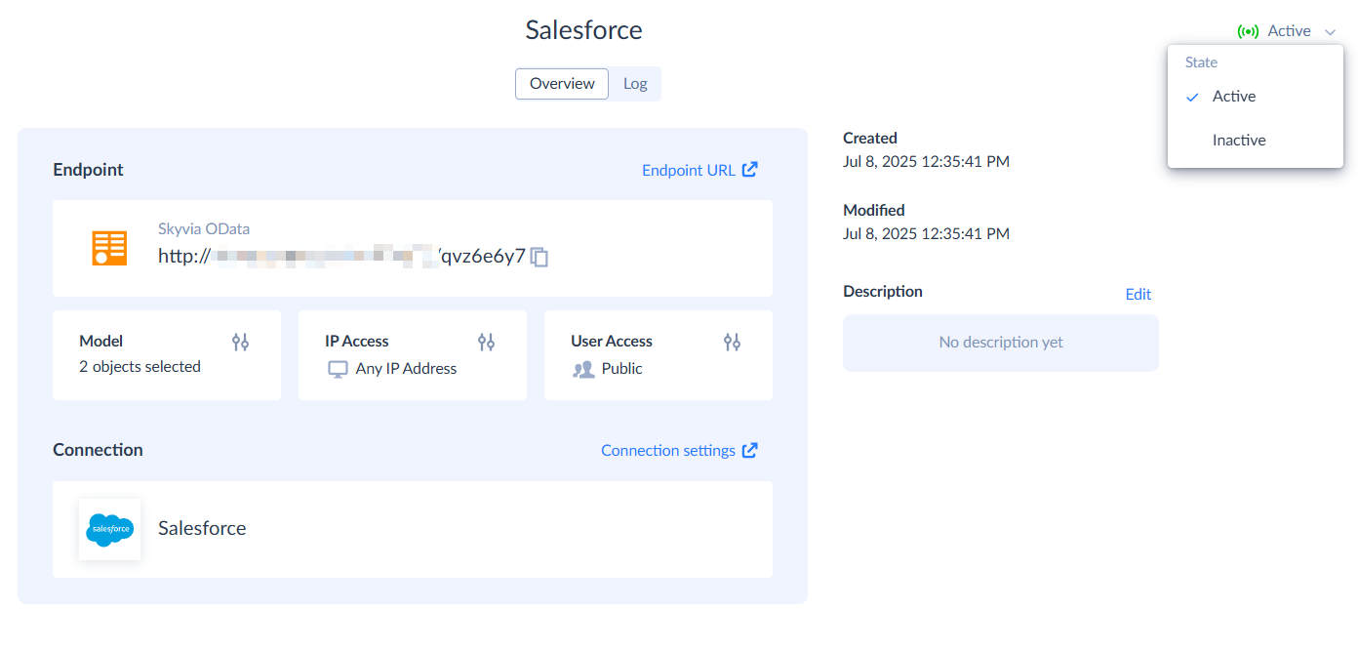The image size is (1358, 651).
Task: Click the monitor icon beside Any IP Address
Action: point(338,369)
